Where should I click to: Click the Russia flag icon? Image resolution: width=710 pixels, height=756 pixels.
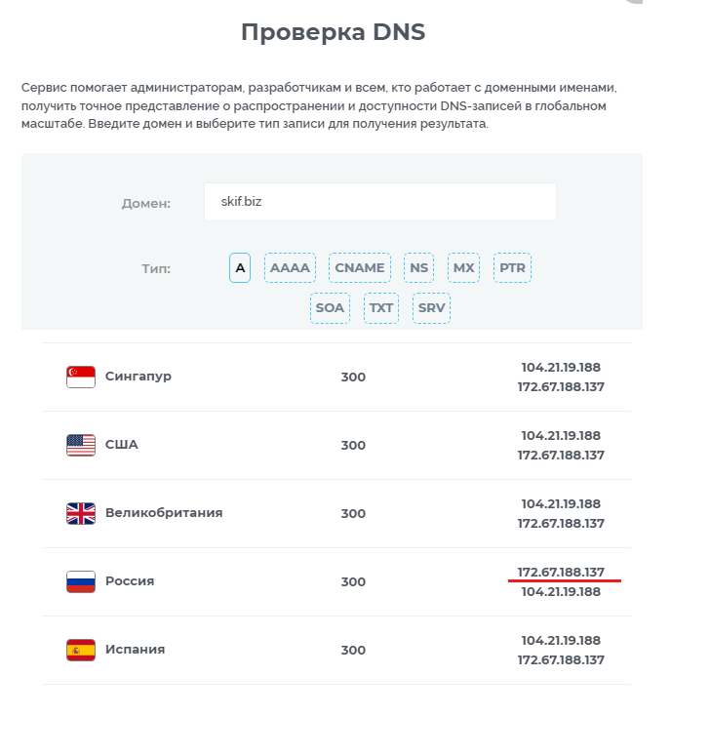coord(81,581)
